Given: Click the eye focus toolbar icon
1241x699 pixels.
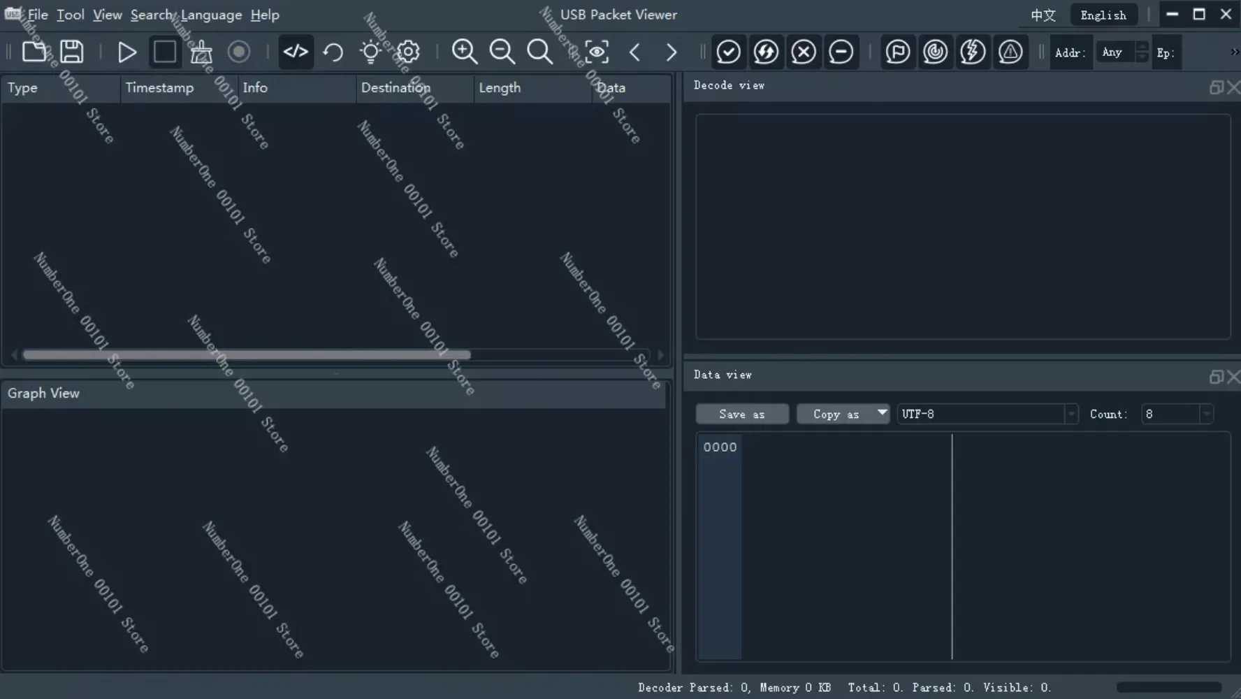Looking at the screenshot, I should point(596,52).
